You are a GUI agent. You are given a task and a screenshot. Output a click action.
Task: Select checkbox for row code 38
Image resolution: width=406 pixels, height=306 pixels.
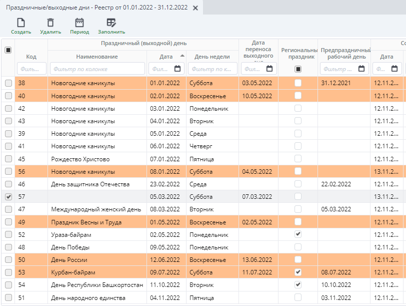tap(8, 83)
